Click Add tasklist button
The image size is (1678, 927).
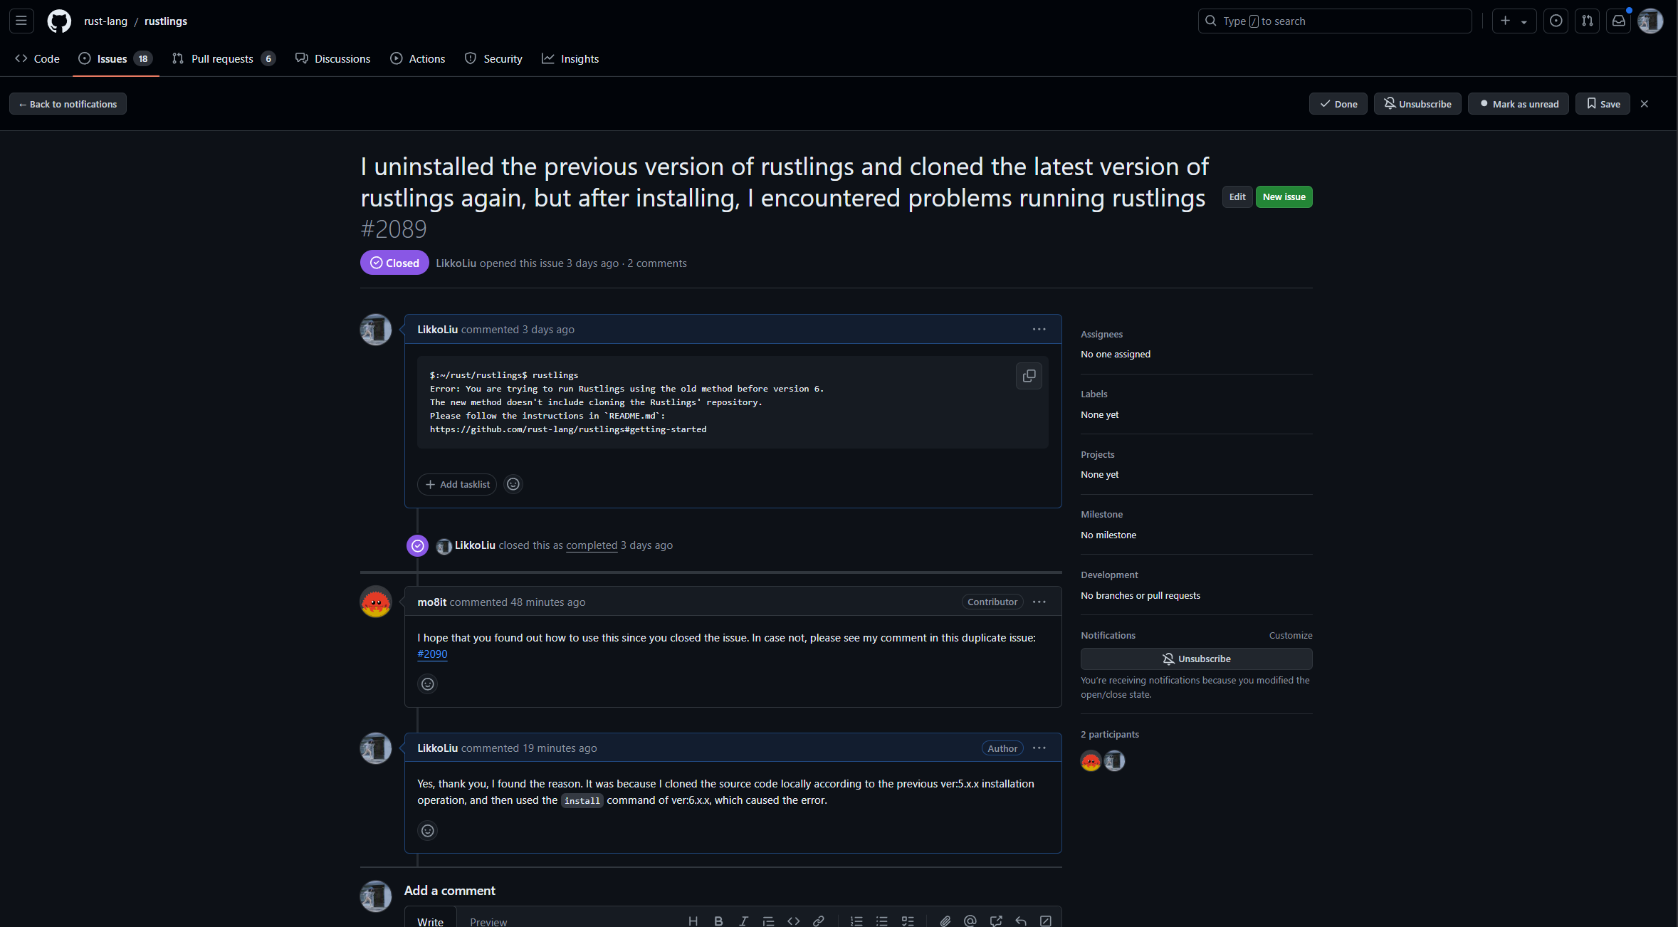(x=457, y=484)
